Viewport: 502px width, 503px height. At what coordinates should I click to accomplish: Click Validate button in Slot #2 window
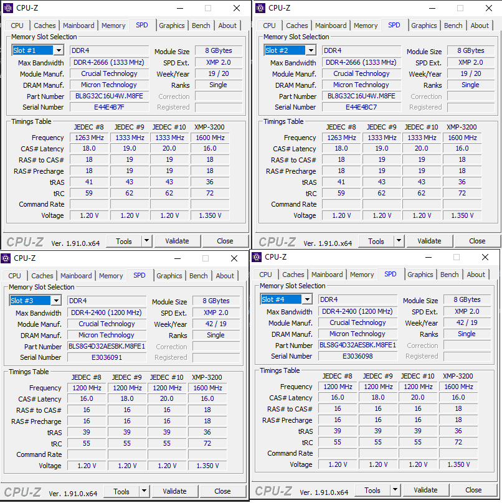point(430,241)
